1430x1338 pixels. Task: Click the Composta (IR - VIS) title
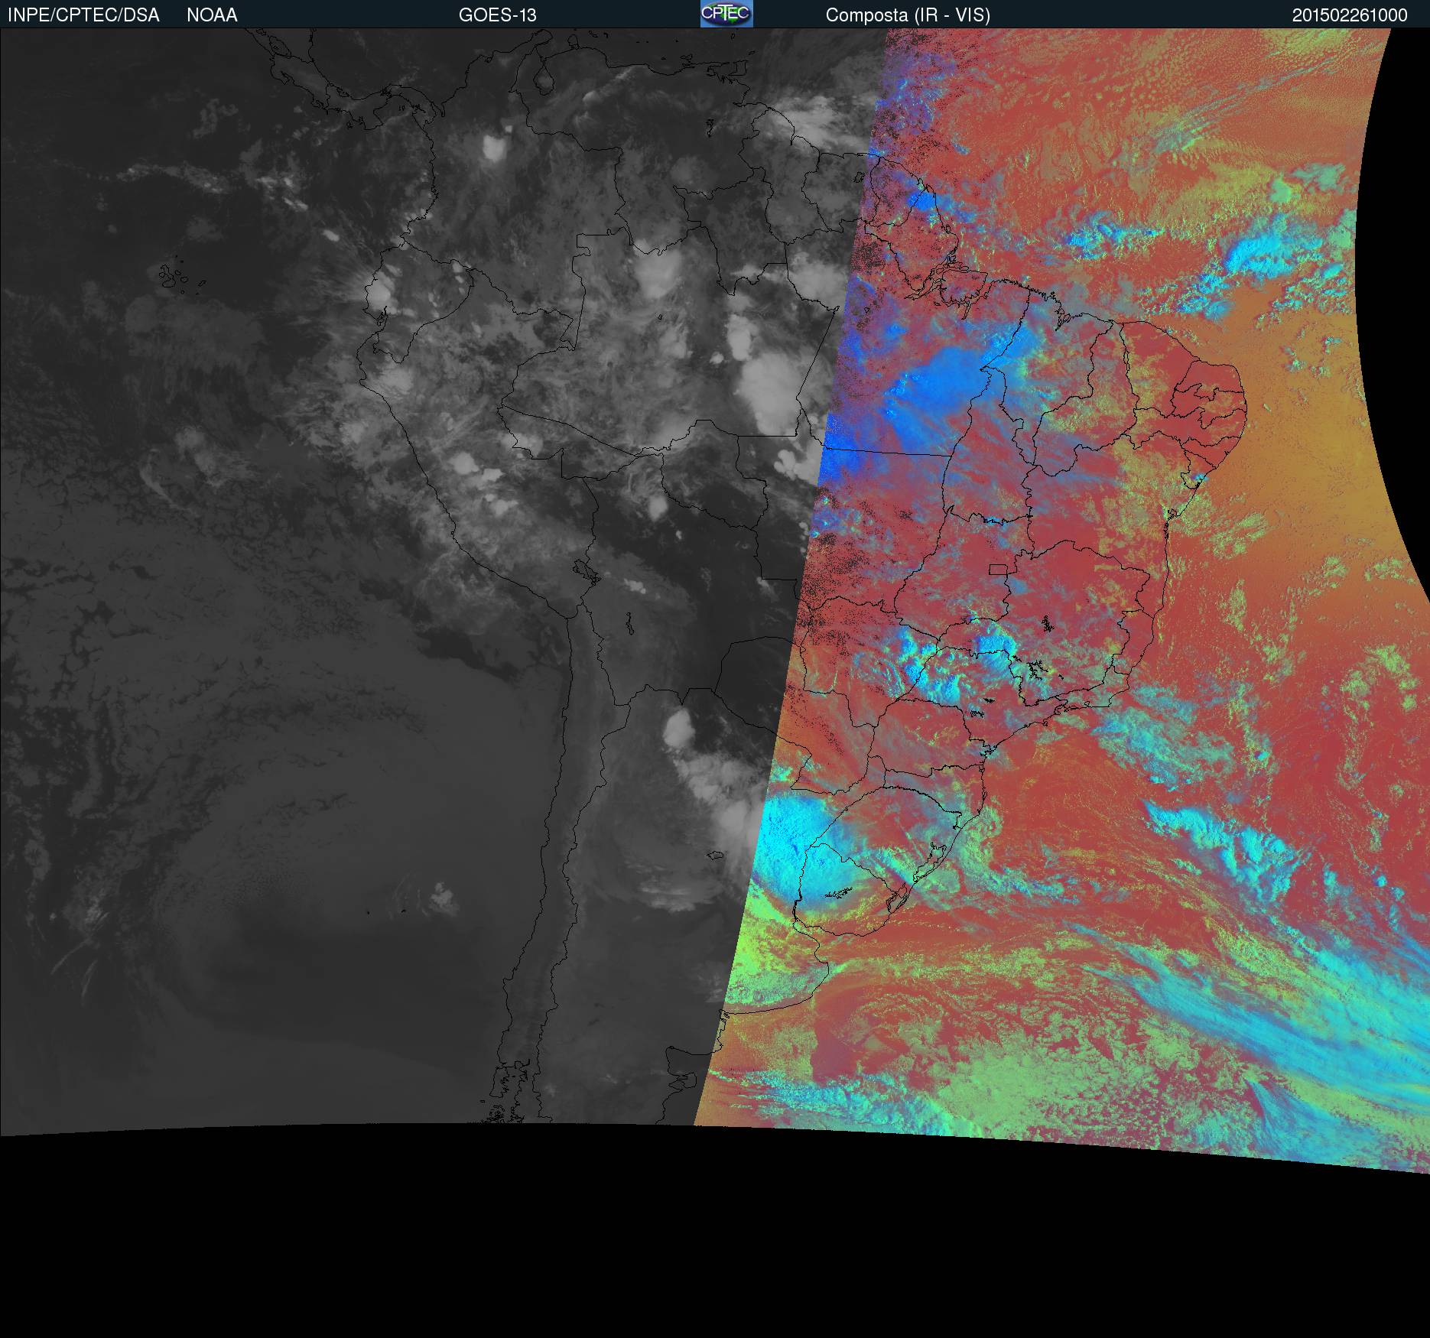coord(908,15)
